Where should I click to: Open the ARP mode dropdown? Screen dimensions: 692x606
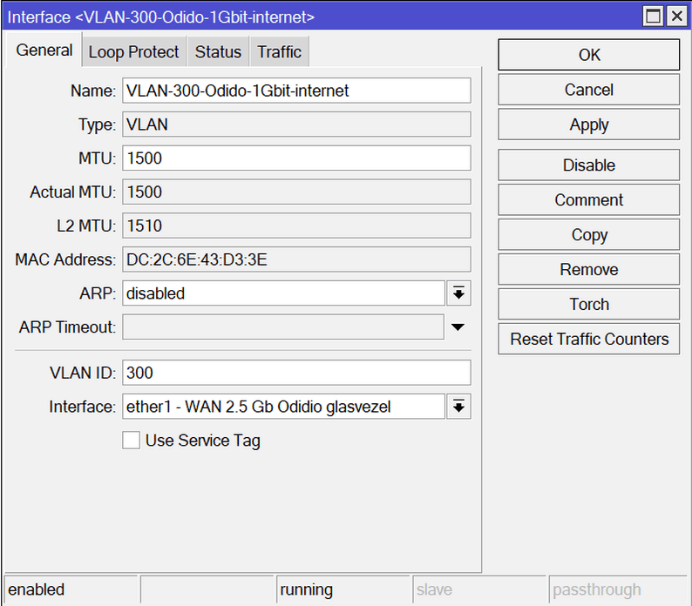coord(458,293)
